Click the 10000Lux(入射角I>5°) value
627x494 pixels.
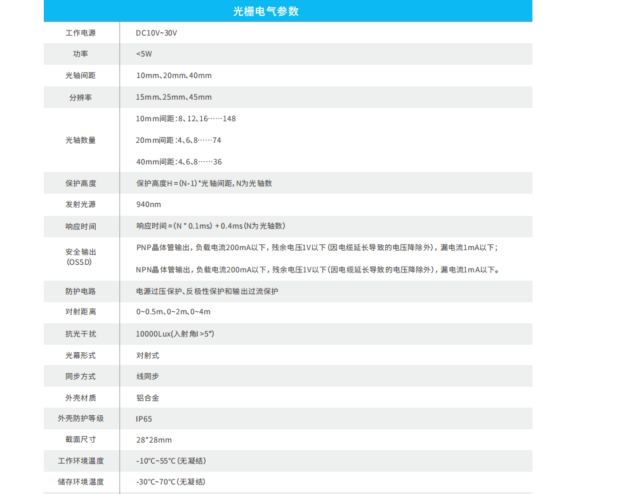pos(175,333)
